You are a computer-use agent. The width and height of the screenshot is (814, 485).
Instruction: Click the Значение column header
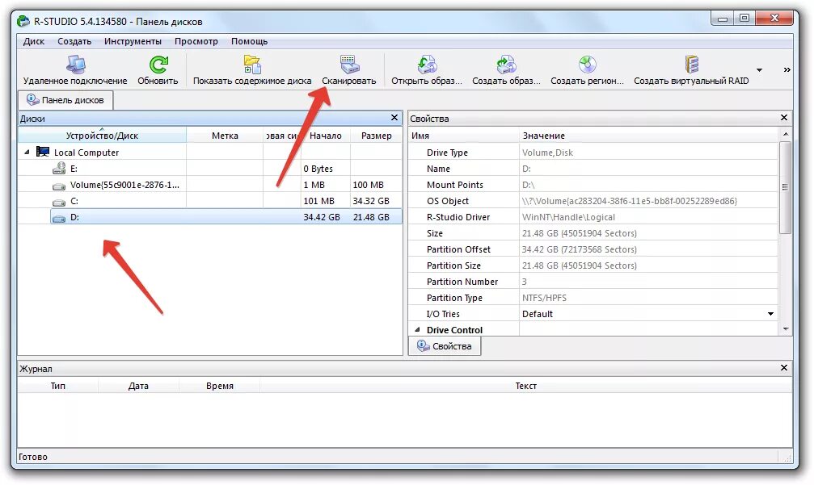pos(648,136)
